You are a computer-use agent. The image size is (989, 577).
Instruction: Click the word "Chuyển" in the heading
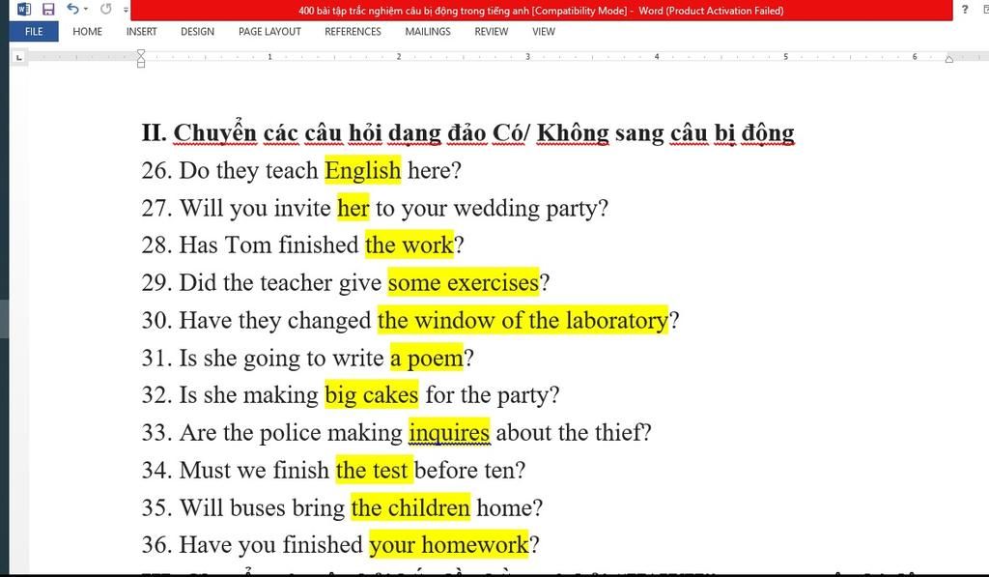[x=215, y=132]
